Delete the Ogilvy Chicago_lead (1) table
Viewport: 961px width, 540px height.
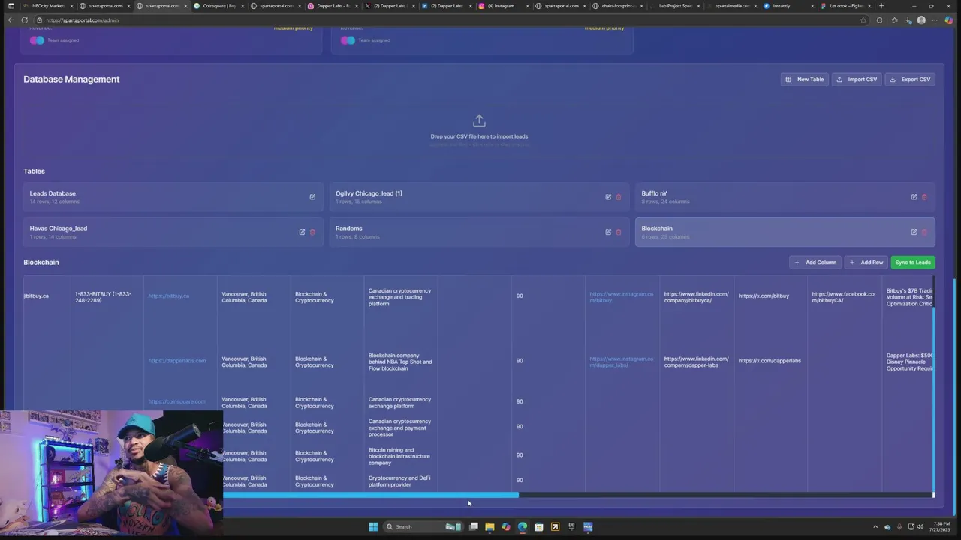click(619, 197)
